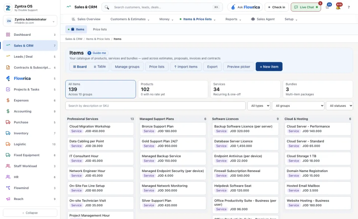Click the Manage groups button
The width and height of the screenshot is (358, 219).
127,67
